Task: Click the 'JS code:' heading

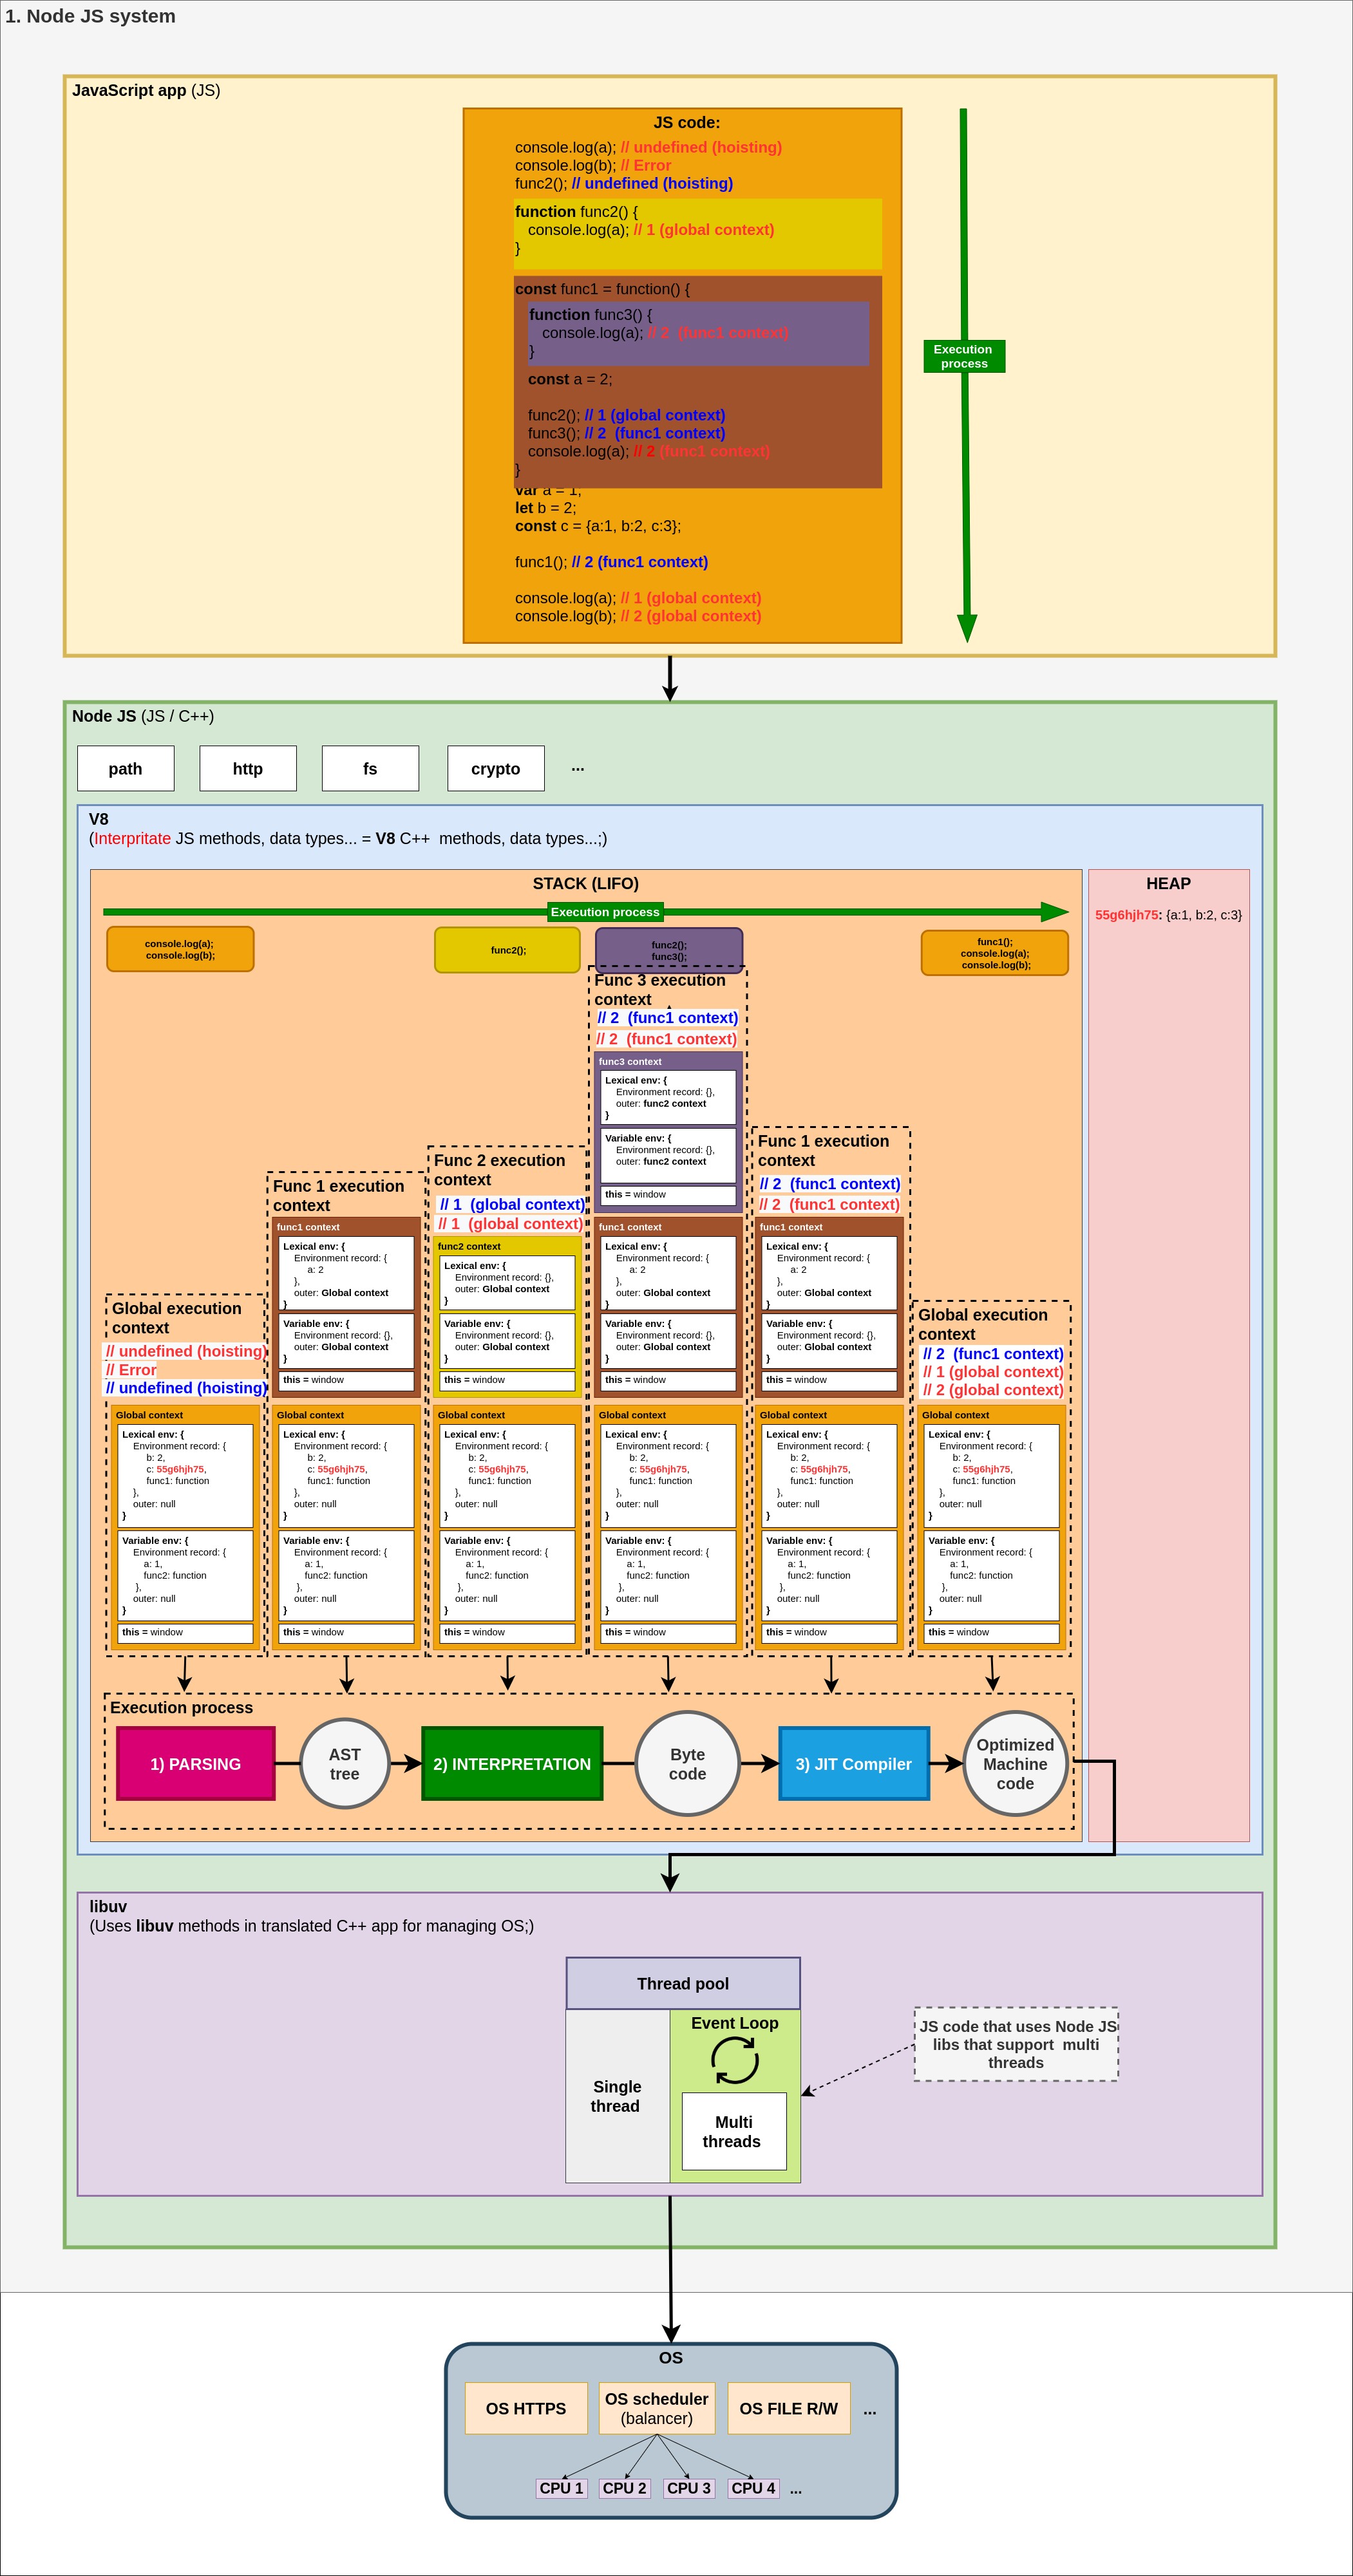Action: (x=686, y=122)
